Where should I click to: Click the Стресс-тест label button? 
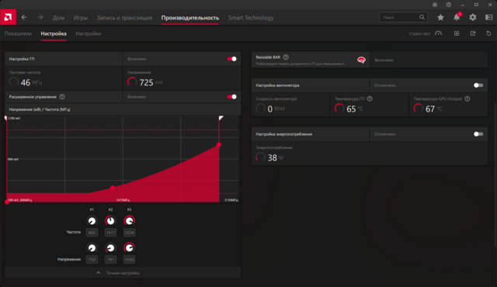(x=419, y=33)
